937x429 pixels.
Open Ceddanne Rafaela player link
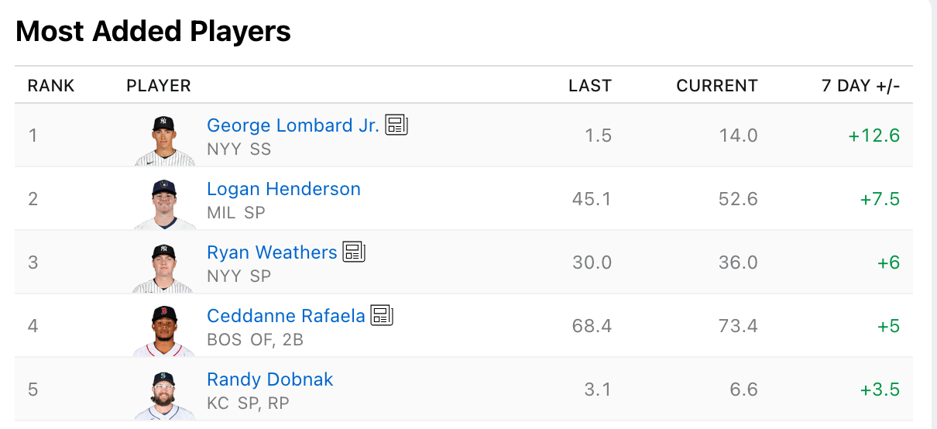pyautogui.click(x=286, y=316)
